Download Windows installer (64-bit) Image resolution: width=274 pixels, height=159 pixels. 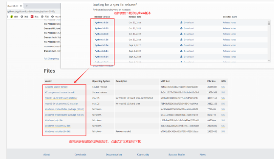click(58, 131)
